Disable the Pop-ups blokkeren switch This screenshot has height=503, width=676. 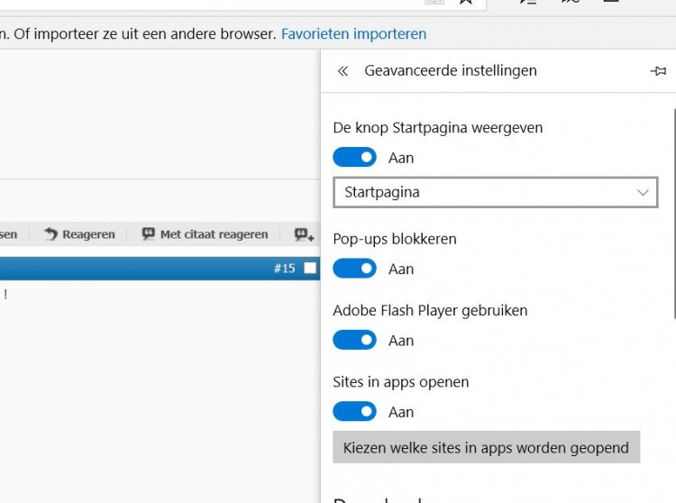[x=354, y=269]
